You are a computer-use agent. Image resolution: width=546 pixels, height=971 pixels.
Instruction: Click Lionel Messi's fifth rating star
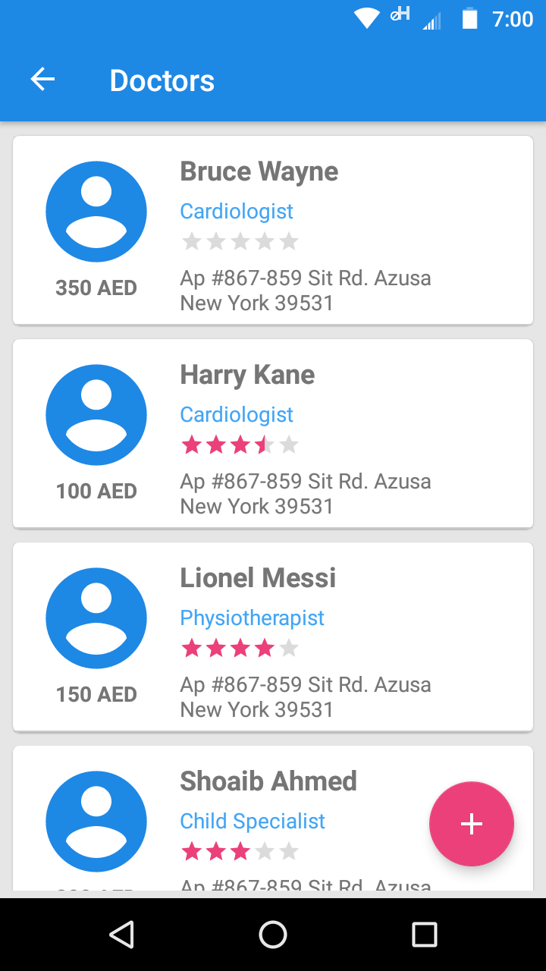point(289,648)
